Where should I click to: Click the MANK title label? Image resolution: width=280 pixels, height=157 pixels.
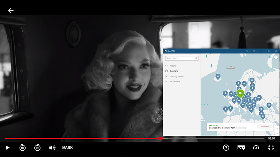click(68, 148)
